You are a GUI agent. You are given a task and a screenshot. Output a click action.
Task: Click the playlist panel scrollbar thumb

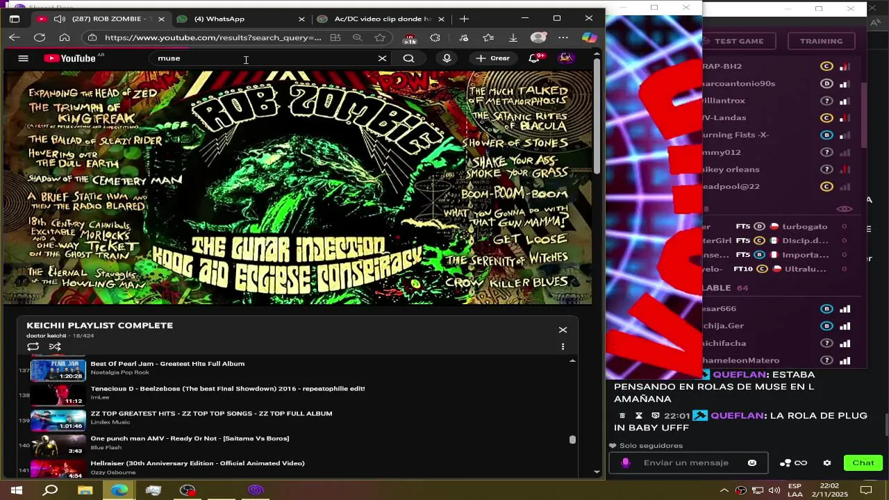point(572,440)
